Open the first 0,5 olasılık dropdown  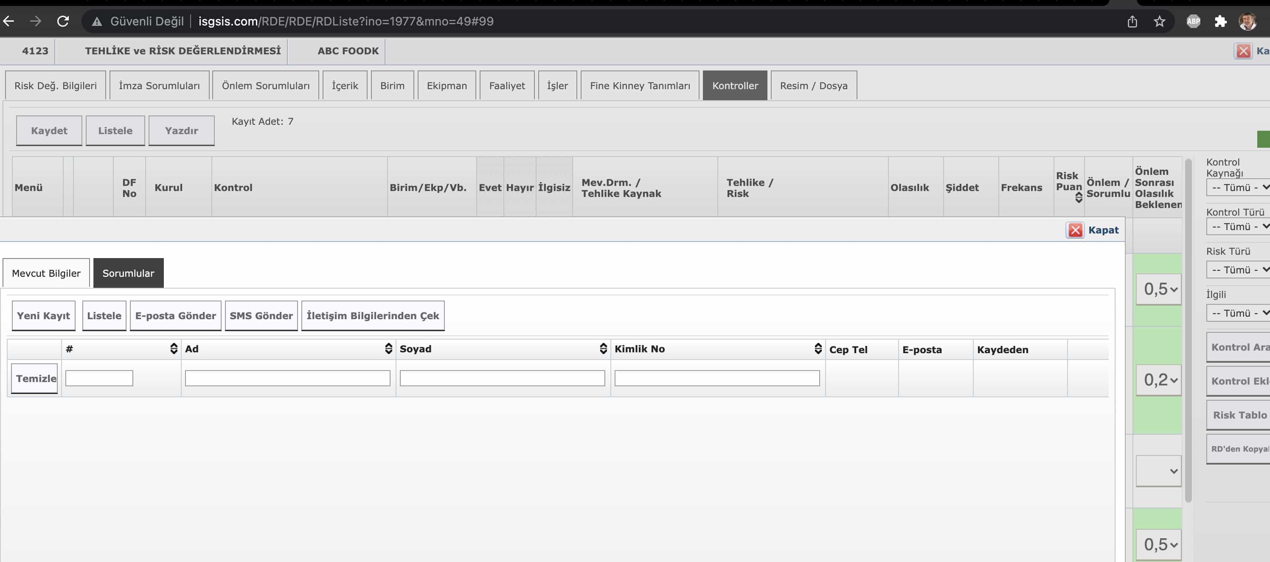[x=1159, y=289]
